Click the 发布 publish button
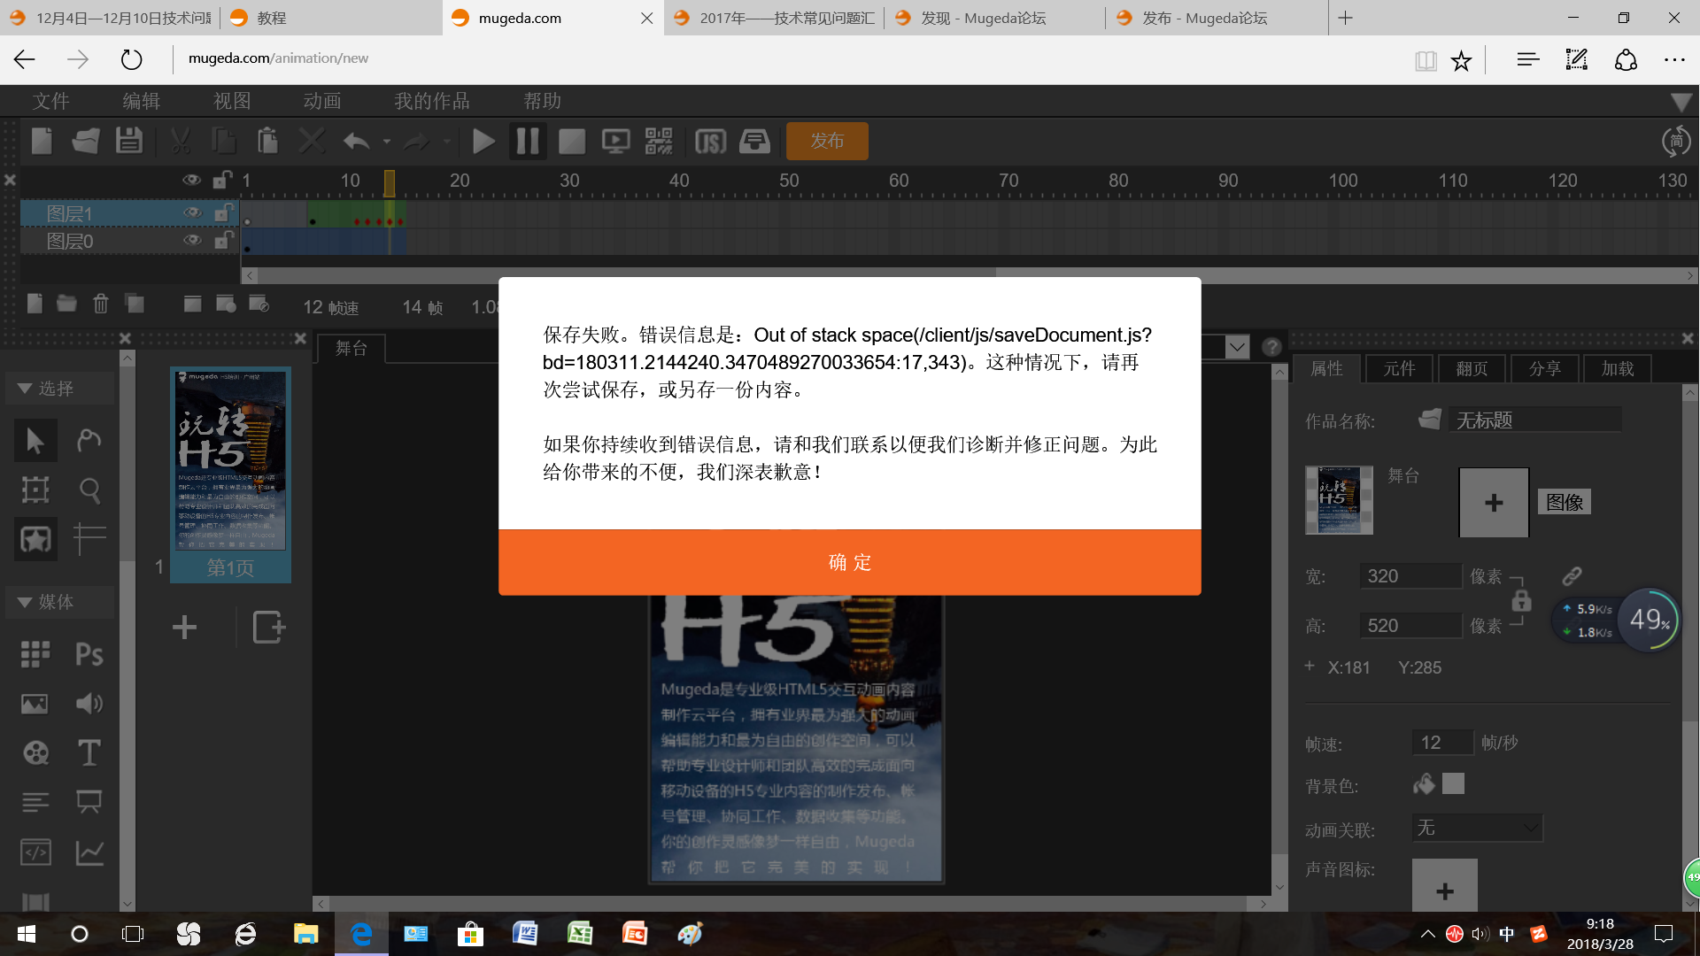This screenshot has width=1700, height=956. coord(827,141)
